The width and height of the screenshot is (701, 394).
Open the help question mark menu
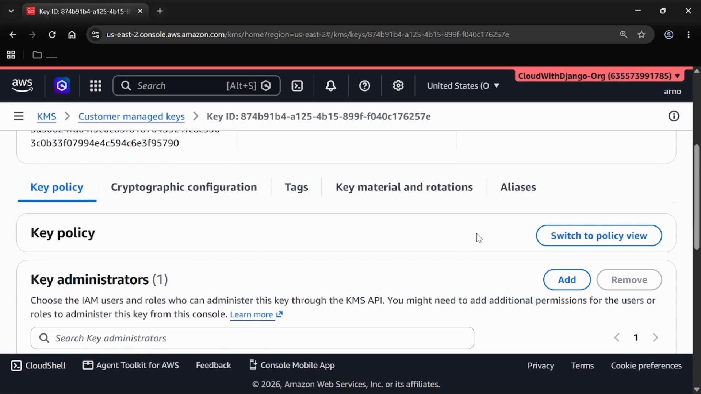tap(365, 86)
